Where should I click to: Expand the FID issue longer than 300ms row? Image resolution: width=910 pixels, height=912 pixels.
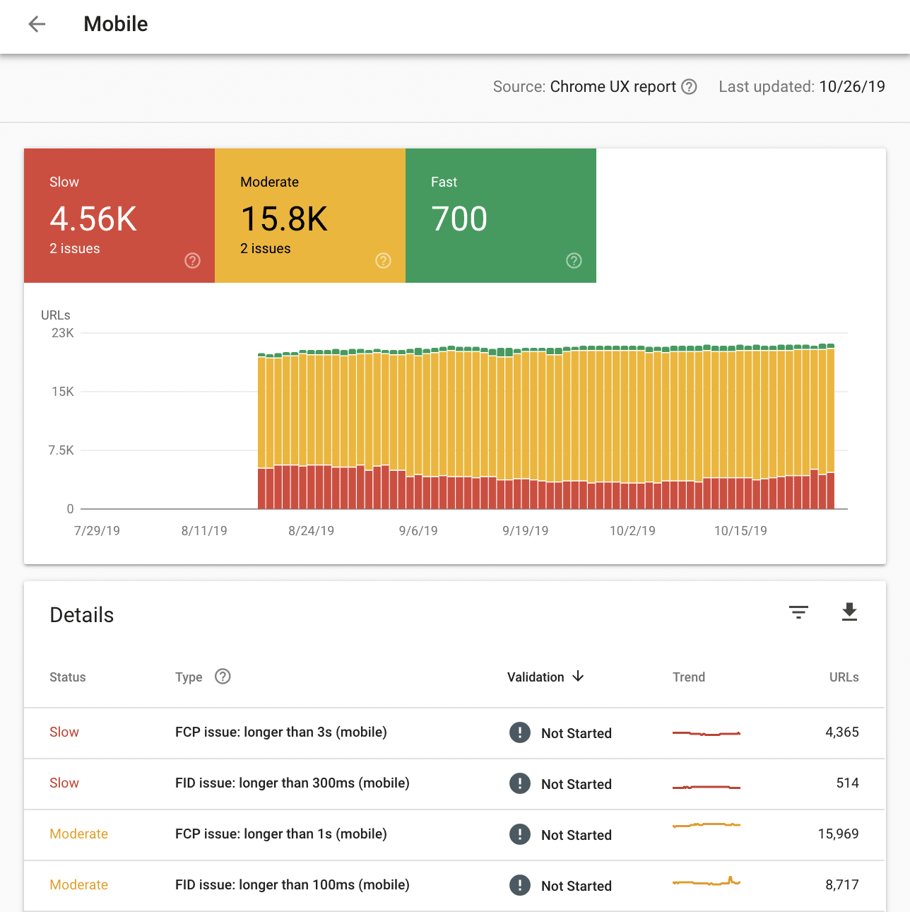(292, 783)
